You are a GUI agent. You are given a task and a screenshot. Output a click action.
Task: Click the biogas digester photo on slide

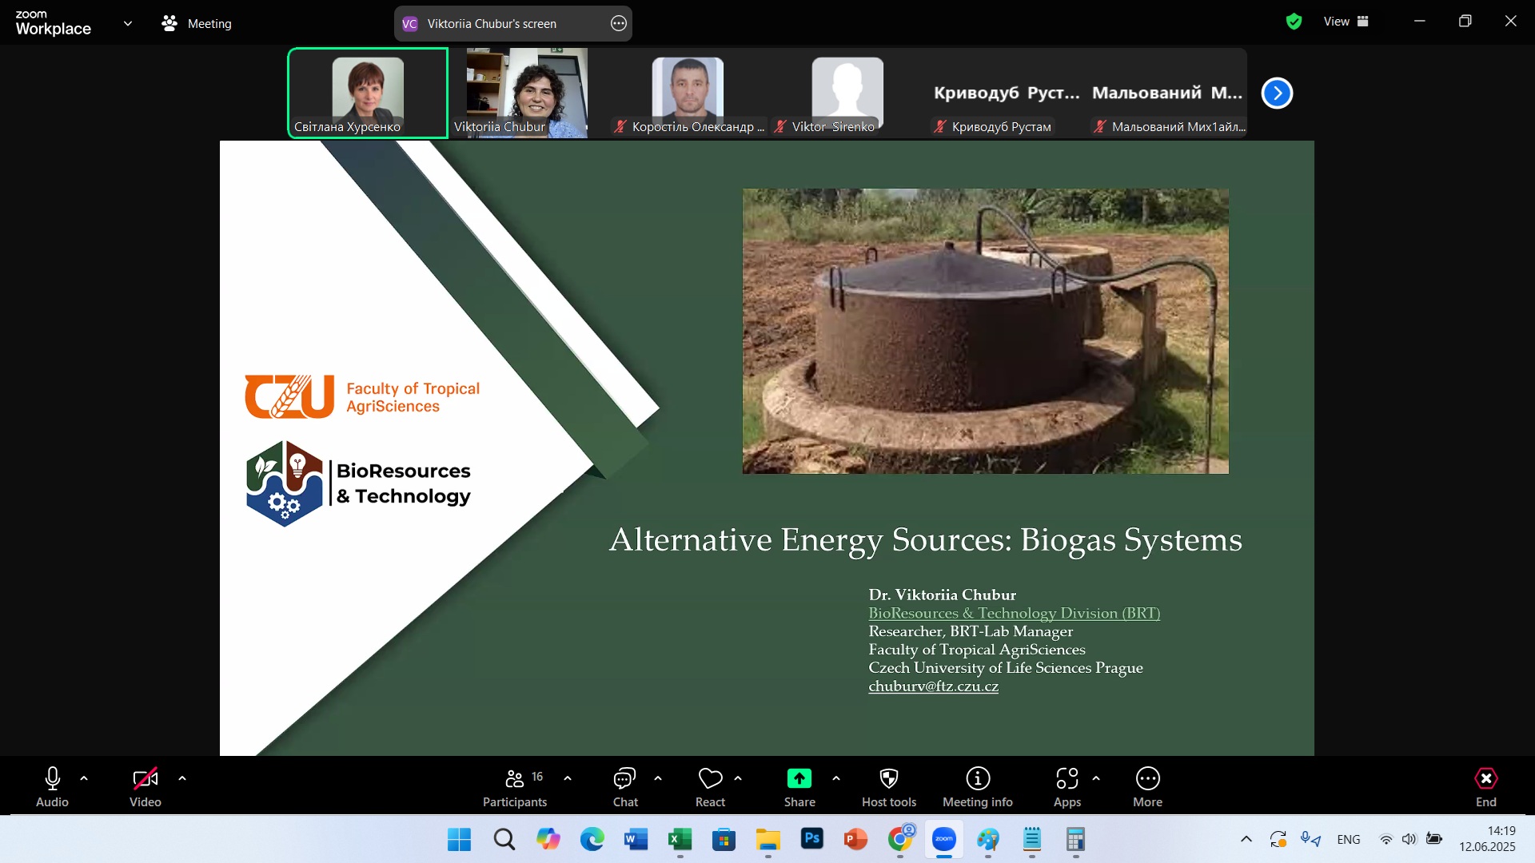pyautogui.click(x=985, y=332)
